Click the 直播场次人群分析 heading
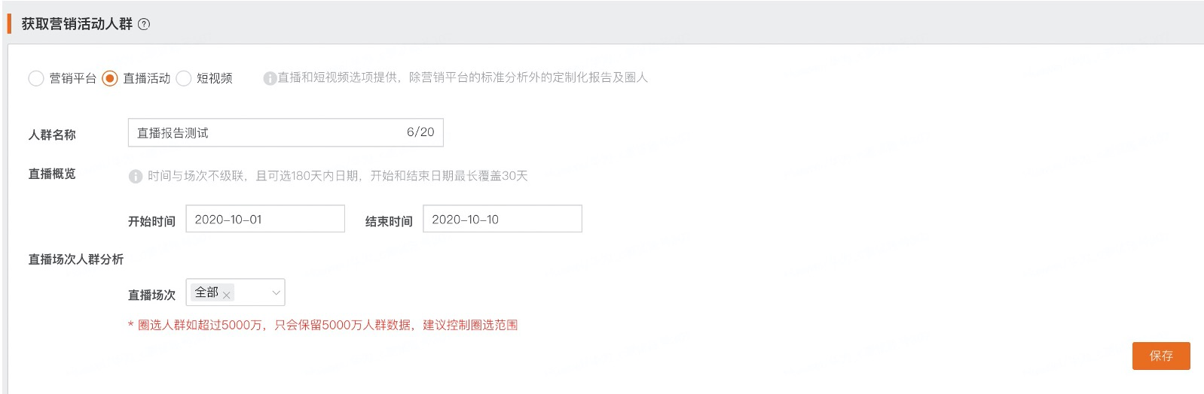The image size is (1204, 394). tap(76, 259)
